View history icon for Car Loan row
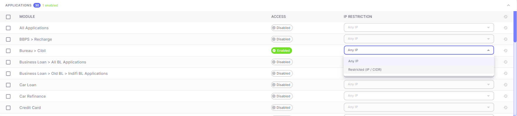Image resolution: width=517 pixels, height=116 pixels. point(506,85)
